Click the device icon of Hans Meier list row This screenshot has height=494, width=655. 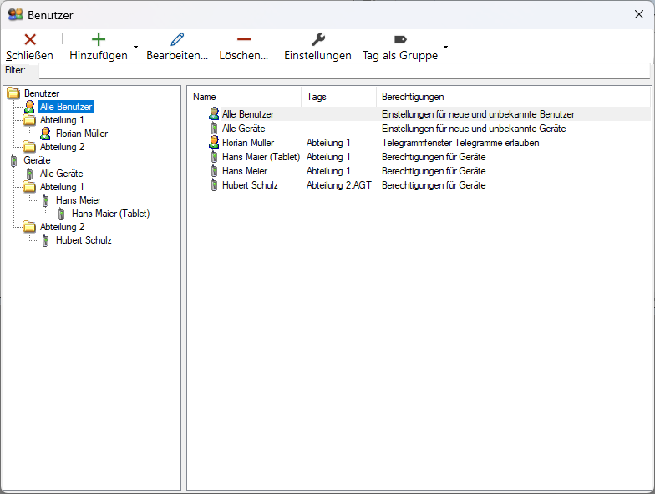click(214, 170)
